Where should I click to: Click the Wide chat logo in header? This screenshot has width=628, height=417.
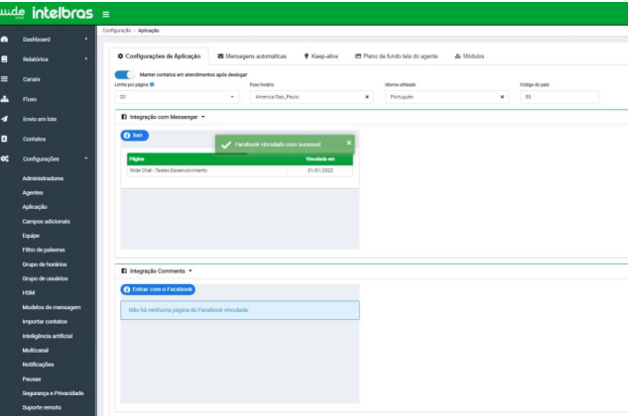pos(13,13)
